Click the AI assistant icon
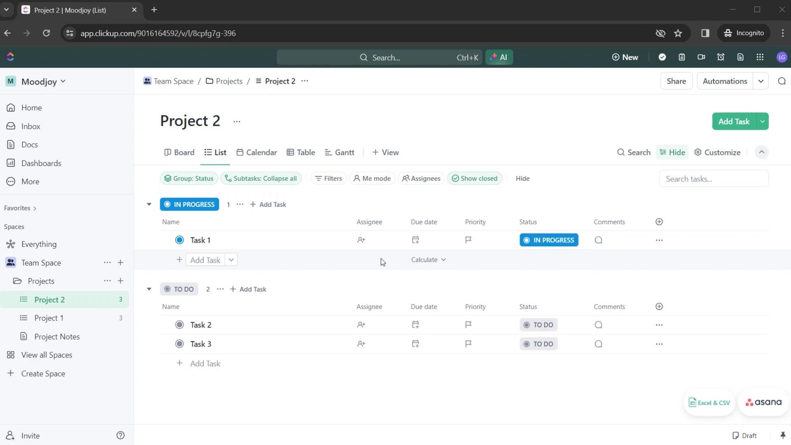Image resolution: width=791 pixels, height=445 pixels. click(x=499, y=57)
